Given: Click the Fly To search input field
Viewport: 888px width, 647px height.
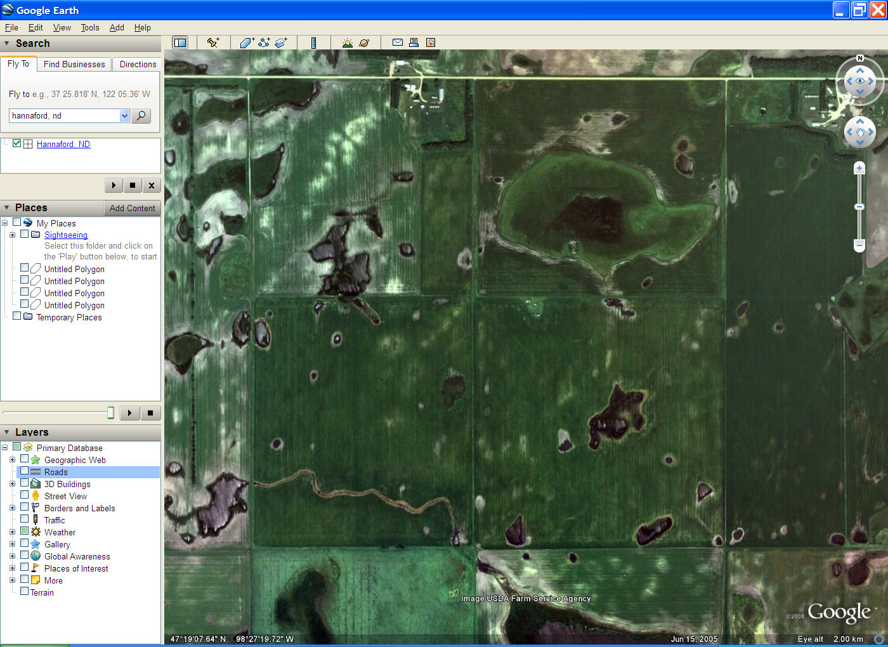Looking at the screenshot, I should pos(65,115).
